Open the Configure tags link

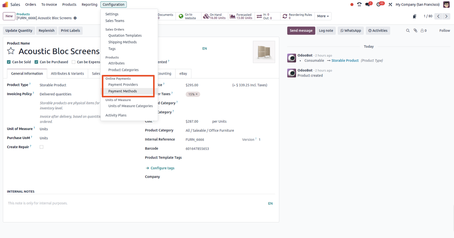pos(162,168)
